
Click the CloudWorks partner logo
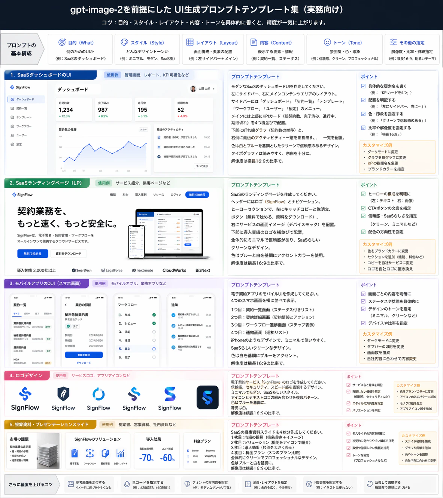coord(174,270)
